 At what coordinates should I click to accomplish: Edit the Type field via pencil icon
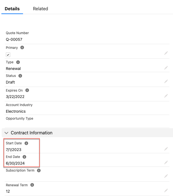[166, 67]
